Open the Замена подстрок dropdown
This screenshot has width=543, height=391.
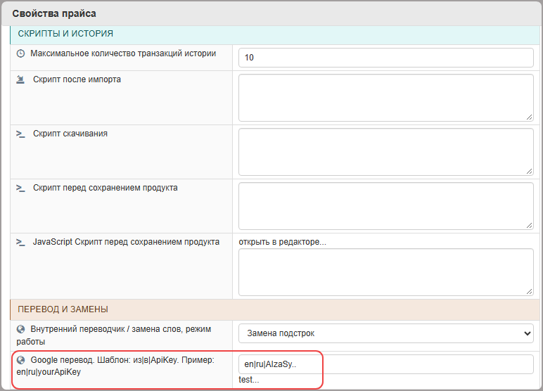(385, 333)
